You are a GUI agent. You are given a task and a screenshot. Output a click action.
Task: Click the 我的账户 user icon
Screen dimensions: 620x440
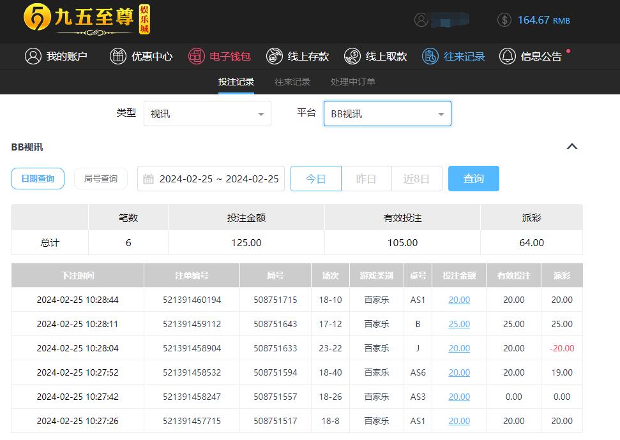pyautogui.click(x=33, y=56)
